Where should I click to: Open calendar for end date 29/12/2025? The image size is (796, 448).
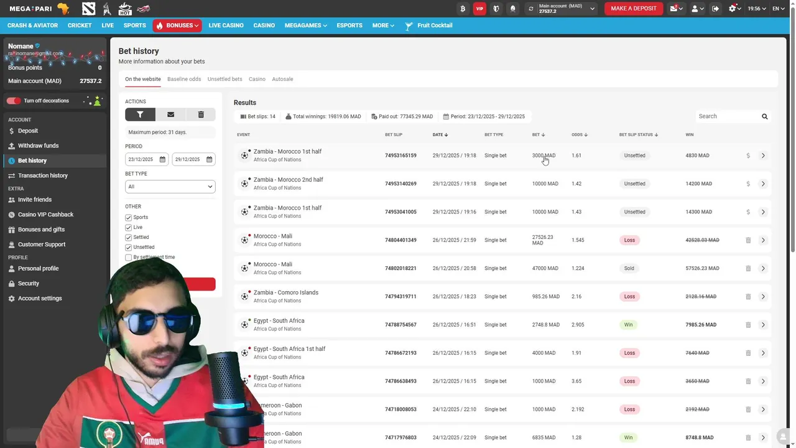click(209, 159)
